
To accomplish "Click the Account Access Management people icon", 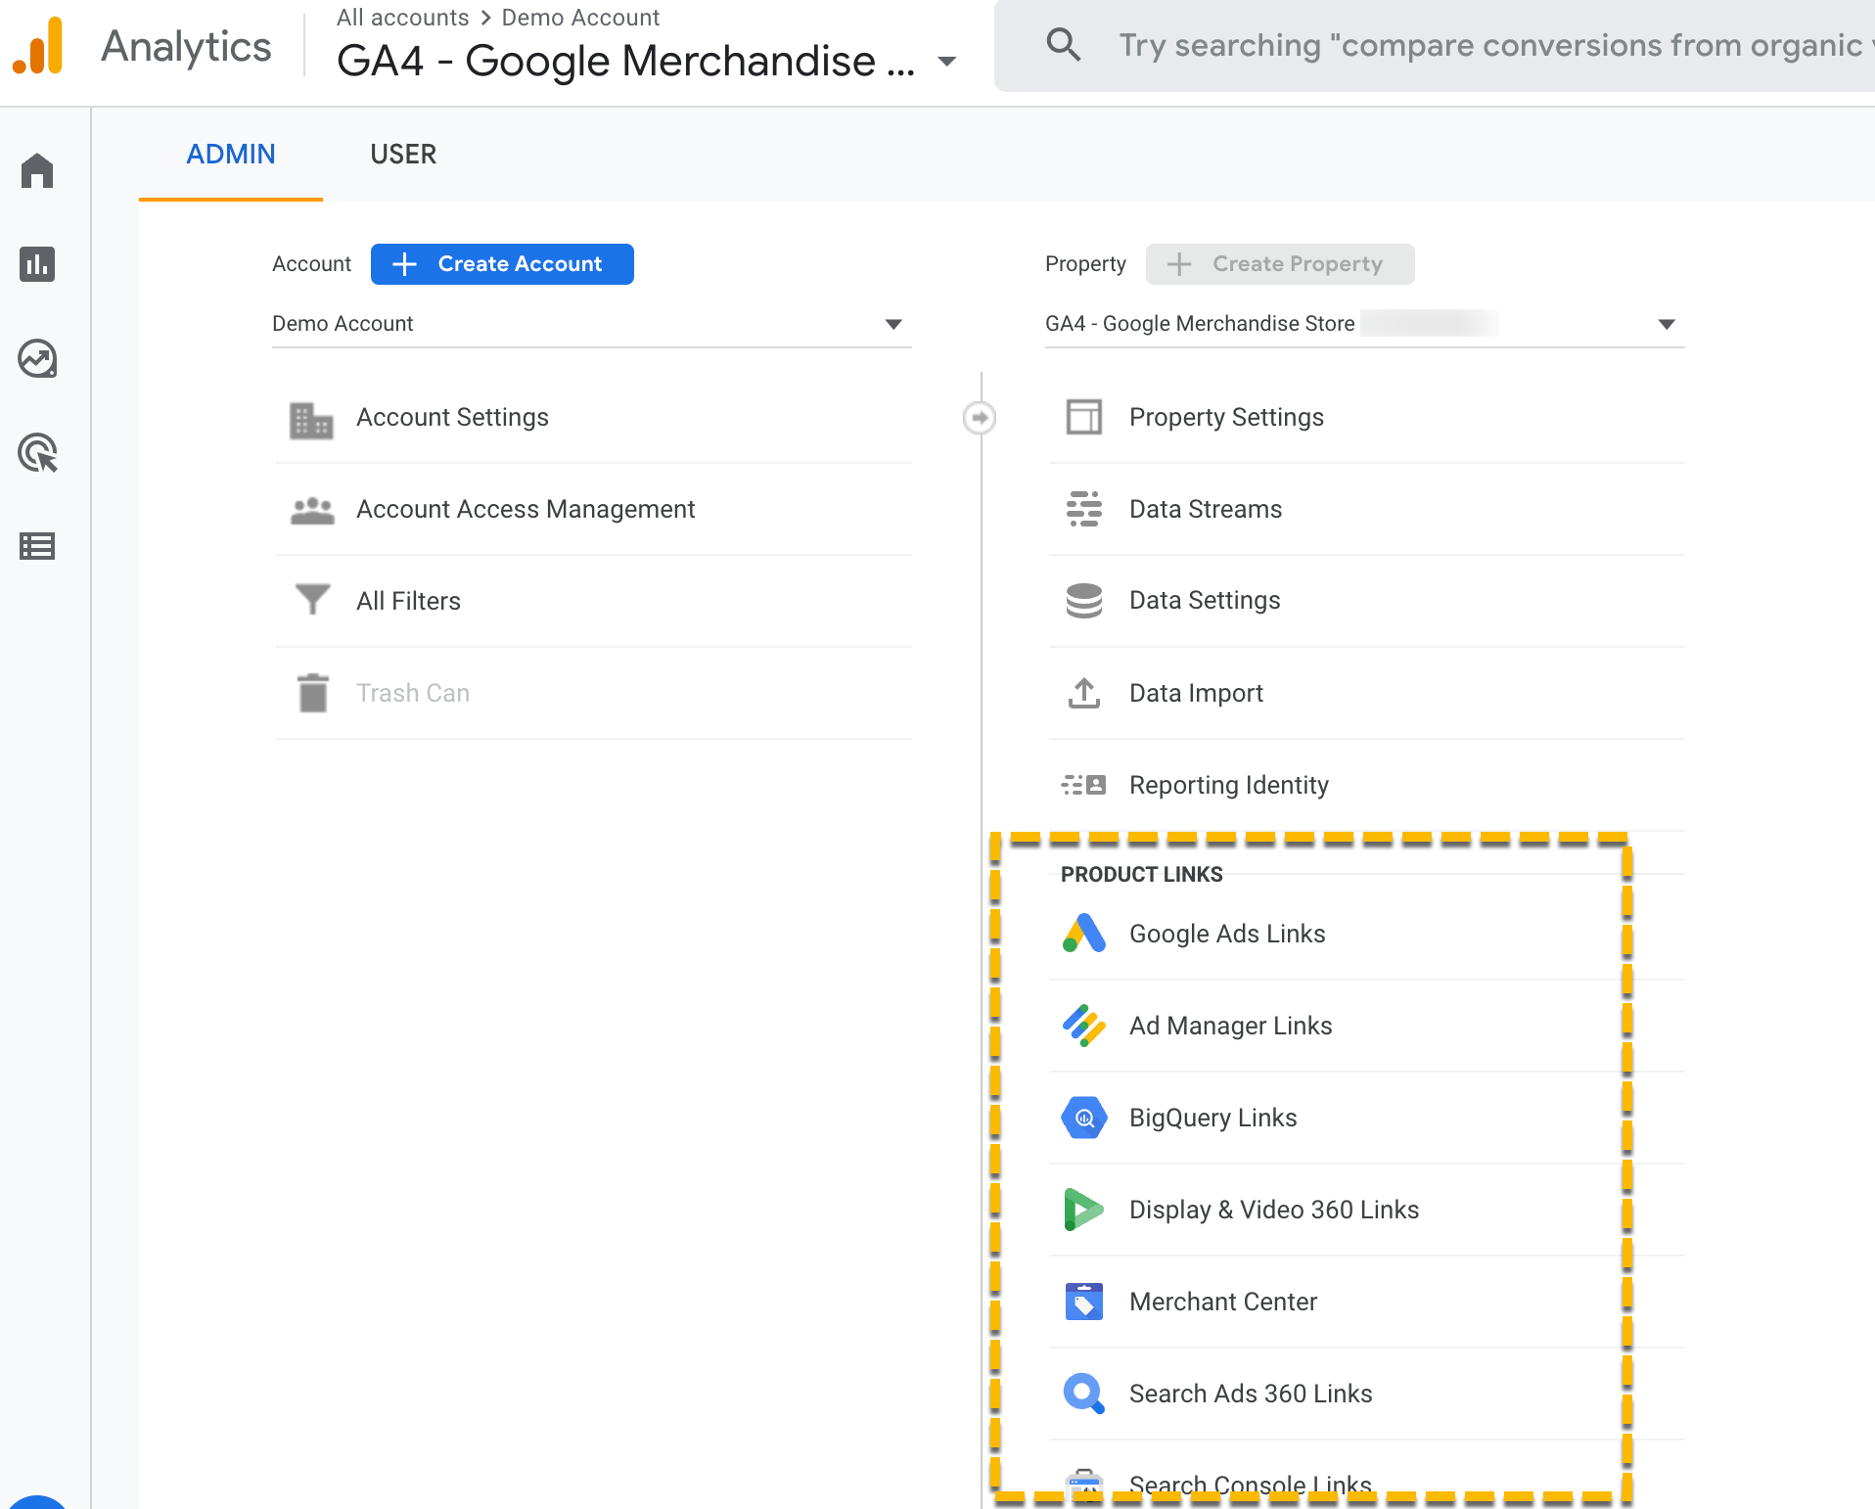I will pyautogui.click(x=312, y=511).
